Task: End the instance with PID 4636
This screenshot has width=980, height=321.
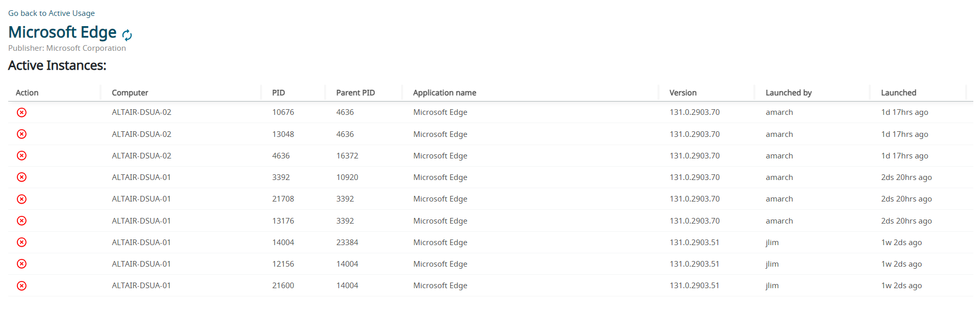Action: point(22,155)
